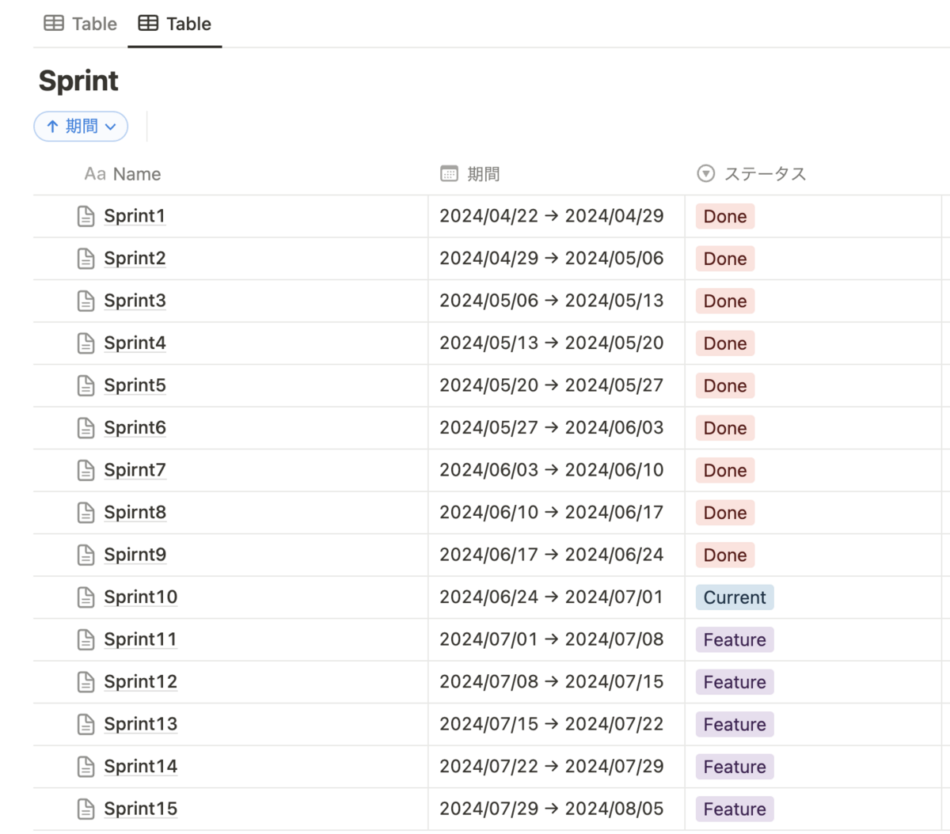Click the page icon beside Sprint10
The width and height of the screenshot is (950, 834).
pos(86,597)
